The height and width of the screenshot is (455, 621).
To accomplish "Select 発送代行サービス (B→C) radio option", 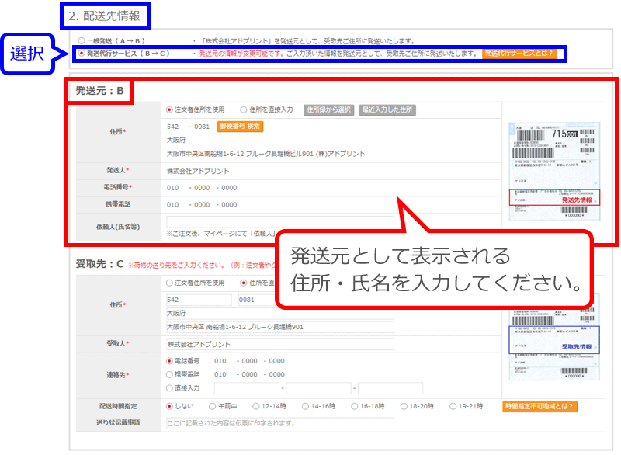I will pyautogui.click(x=82, y=53).
